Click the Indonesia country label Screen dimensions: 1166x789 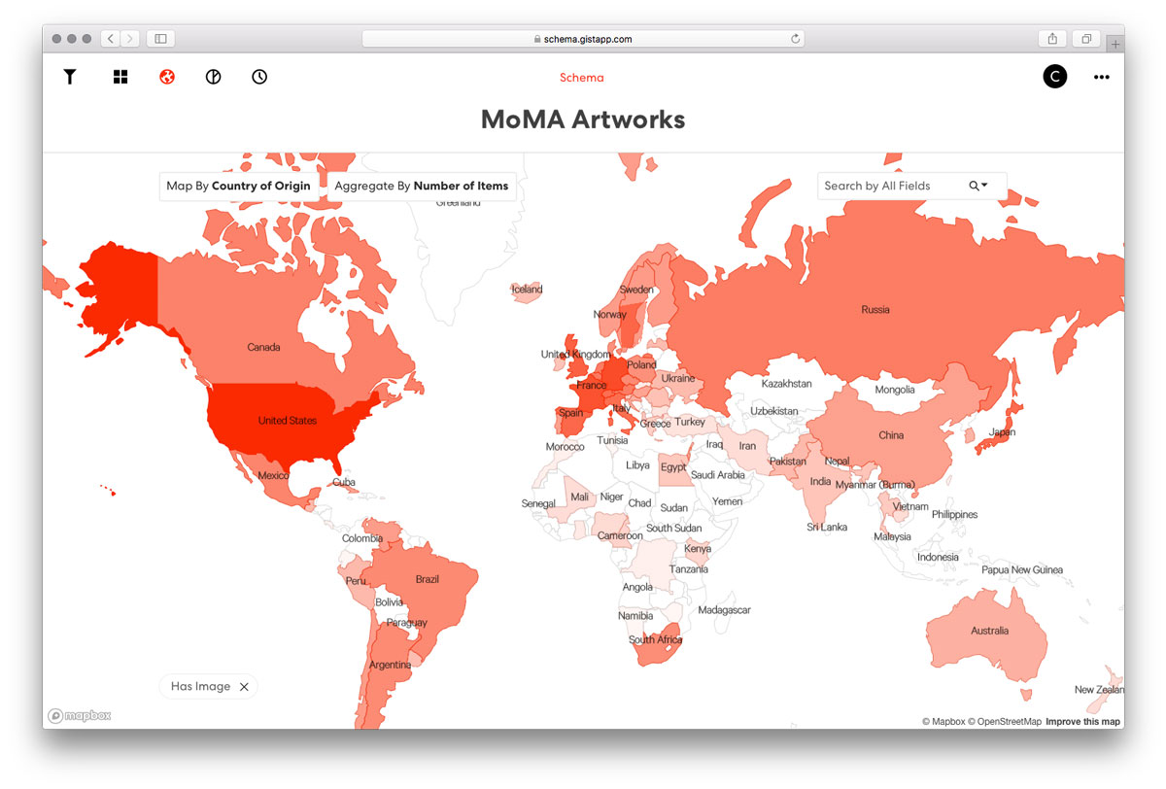[938, 557]
